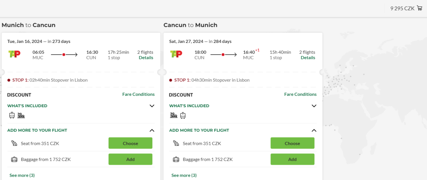The width and height of the screenshot is (427, 180).
Task: Click the cabin bag included icon for the Munich to Cancun flight
Action: point(12,115)
